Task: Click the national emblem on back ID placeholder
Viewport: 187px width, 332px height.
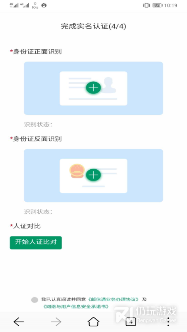Action: tap(77, 171)
